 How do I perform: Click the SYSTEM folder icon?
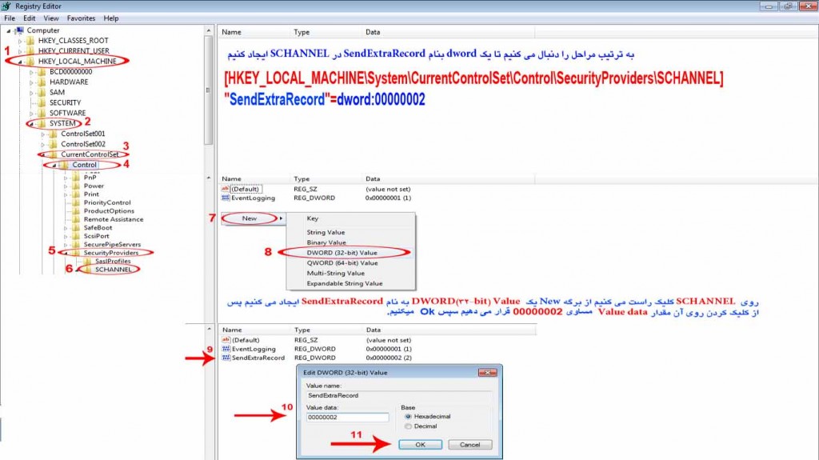[42, 123]
